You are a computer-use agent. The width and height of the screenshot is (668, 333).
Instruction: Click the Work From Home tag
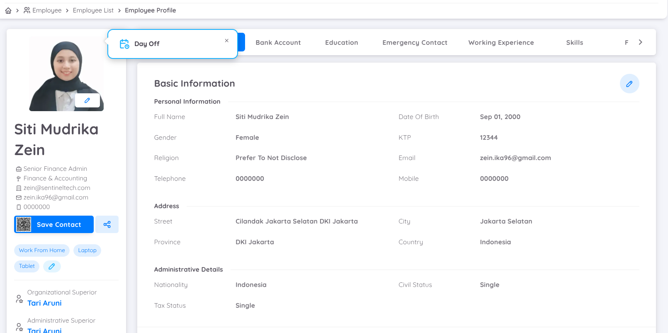pyautogui.click(x=42, y=250)
